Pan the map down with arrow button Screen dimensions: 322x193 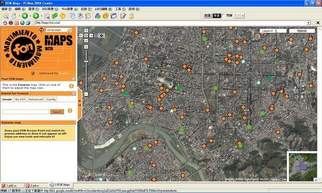86,41
